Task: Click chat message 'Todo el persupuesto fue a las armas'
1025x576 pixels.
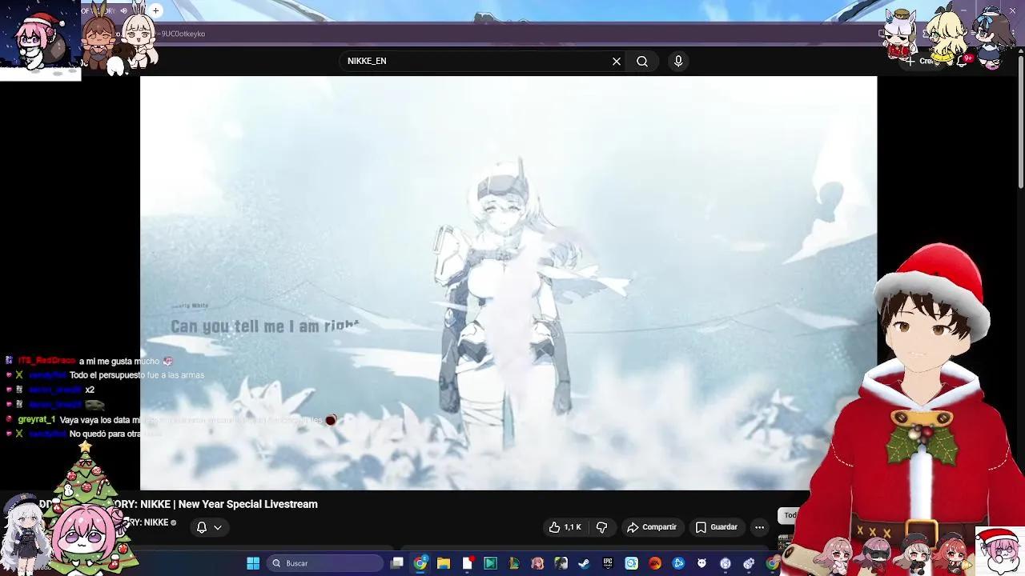Action: click(137, 375)
